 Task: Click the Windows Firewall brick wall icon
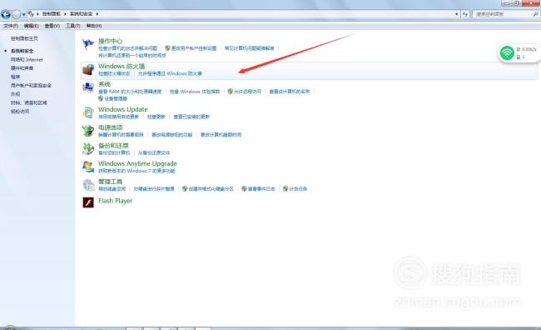(88, 69)
